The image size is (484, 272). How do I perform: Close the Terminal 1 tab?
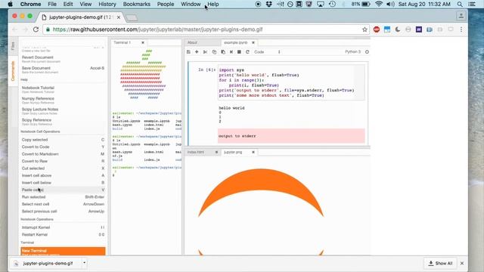click(143, 42)
